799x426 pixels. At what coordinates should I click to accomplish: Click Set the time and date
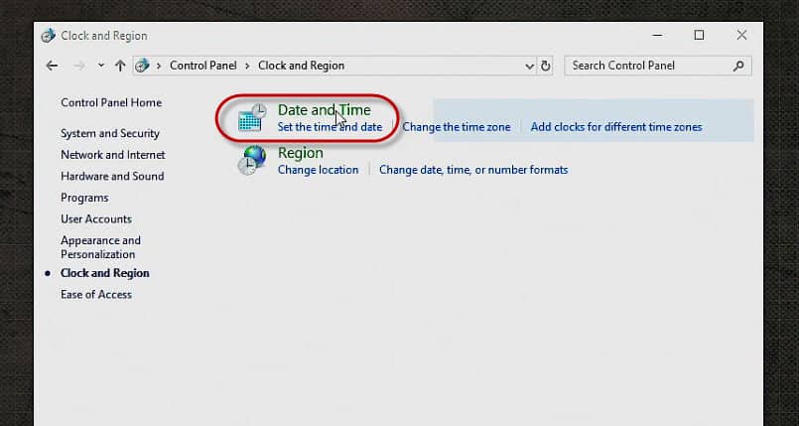click(330, 127)
